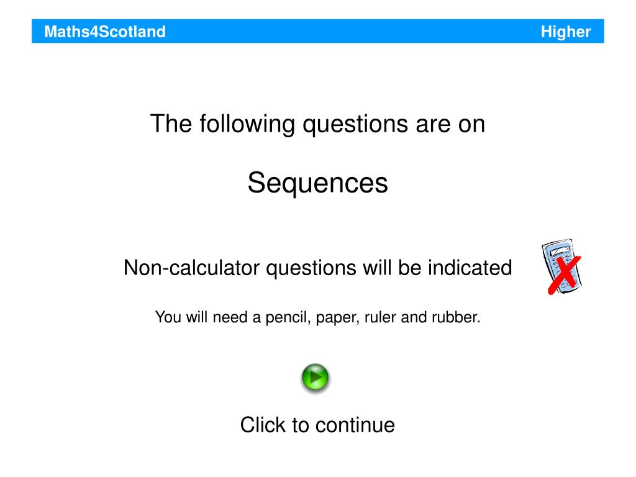This screenshot has height=477, width=636.
Task: Click the red X on the calculator
Action: [x=564, y=274]
